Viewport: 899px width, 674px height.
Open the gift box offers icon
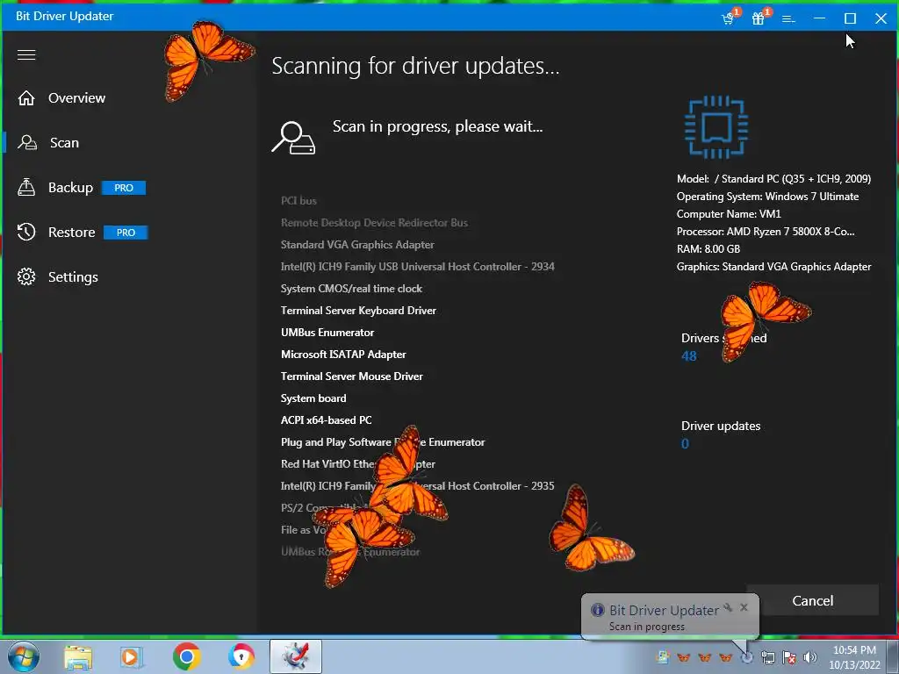point(759,18)
